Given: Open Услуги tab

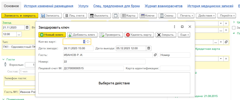Looking at the screenshot, I should (x=83, y=6).
